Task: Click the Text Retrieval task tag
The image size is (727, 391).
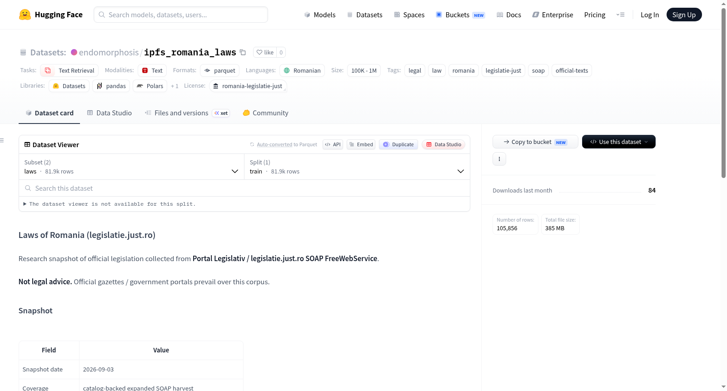Action: click(69, 70)
